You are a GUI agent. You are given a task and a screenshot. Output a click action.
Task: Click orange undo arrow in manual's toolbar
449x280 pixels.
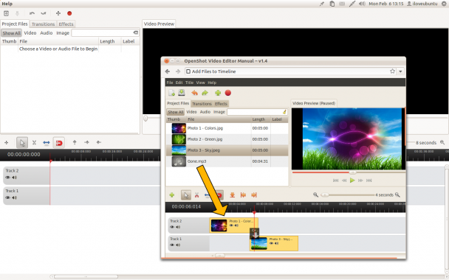click(x=194, y=93)
